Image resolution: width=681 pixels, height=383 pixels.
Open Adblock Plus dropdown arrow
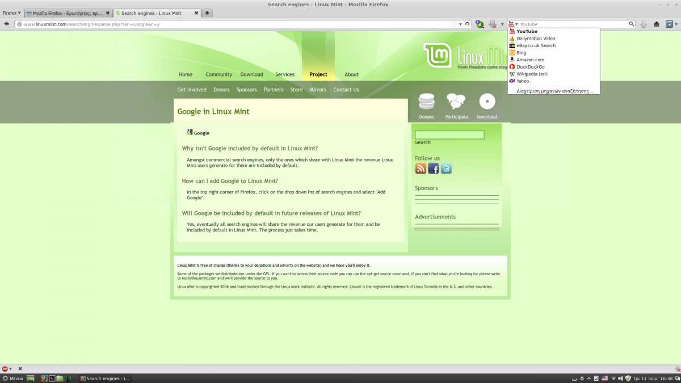[x=10, y=369]
